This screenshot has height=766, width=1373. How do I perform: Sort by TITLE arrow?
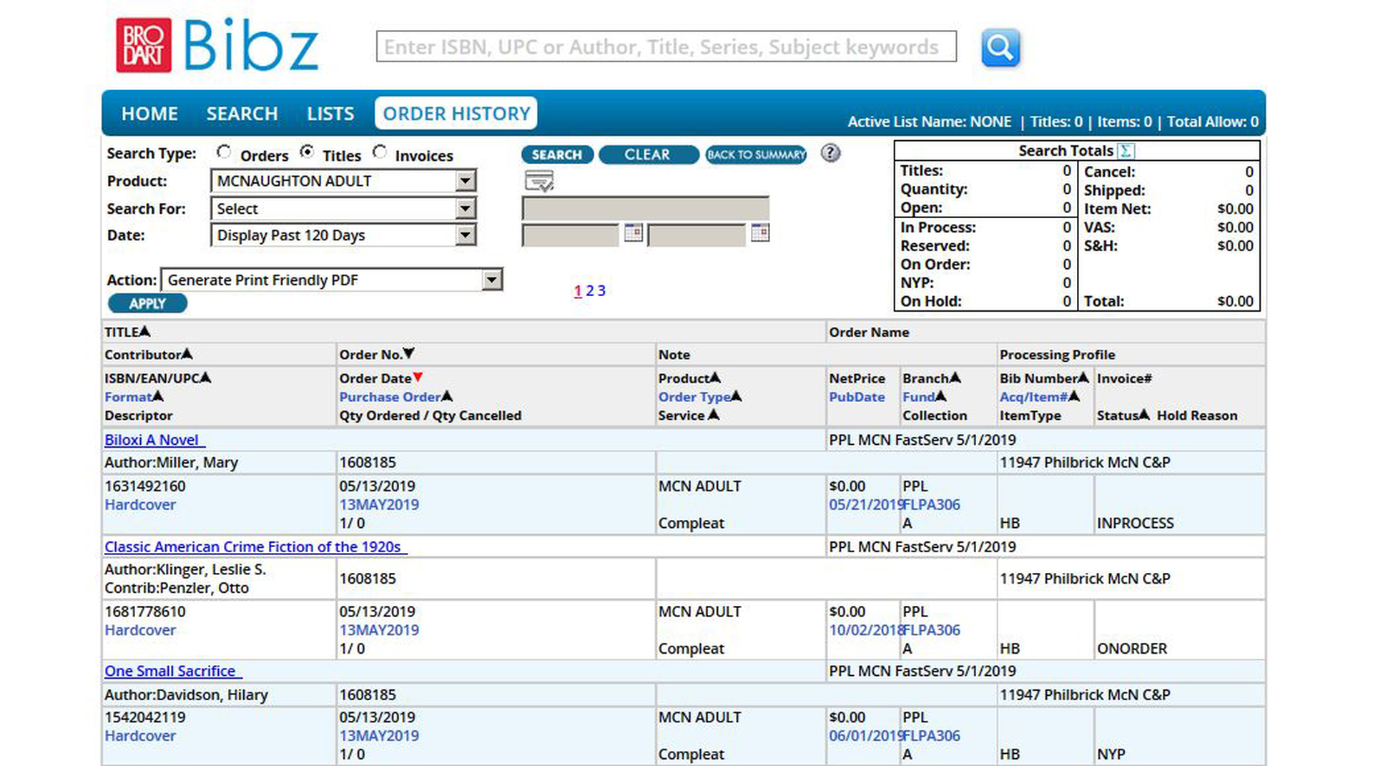pyautogui.click(x=145, y=331)
